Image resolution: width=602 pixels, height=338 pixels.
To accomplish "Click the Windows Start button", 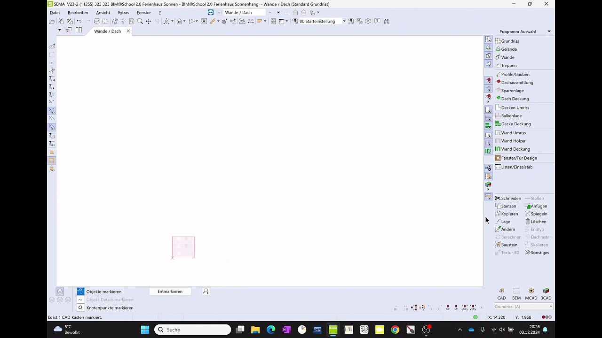I will (145, 330).
